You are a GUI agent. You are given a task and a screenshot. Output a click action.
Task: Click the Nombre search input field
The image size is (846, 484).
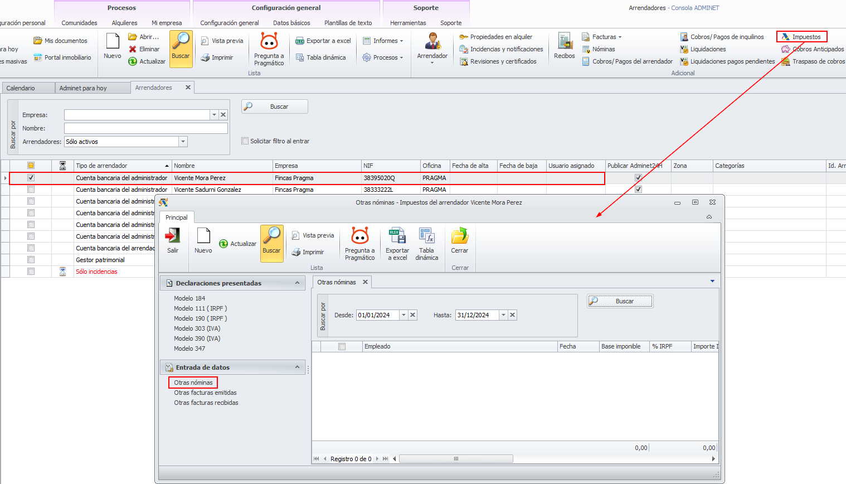pyautogui.click(x=146, y=128)
